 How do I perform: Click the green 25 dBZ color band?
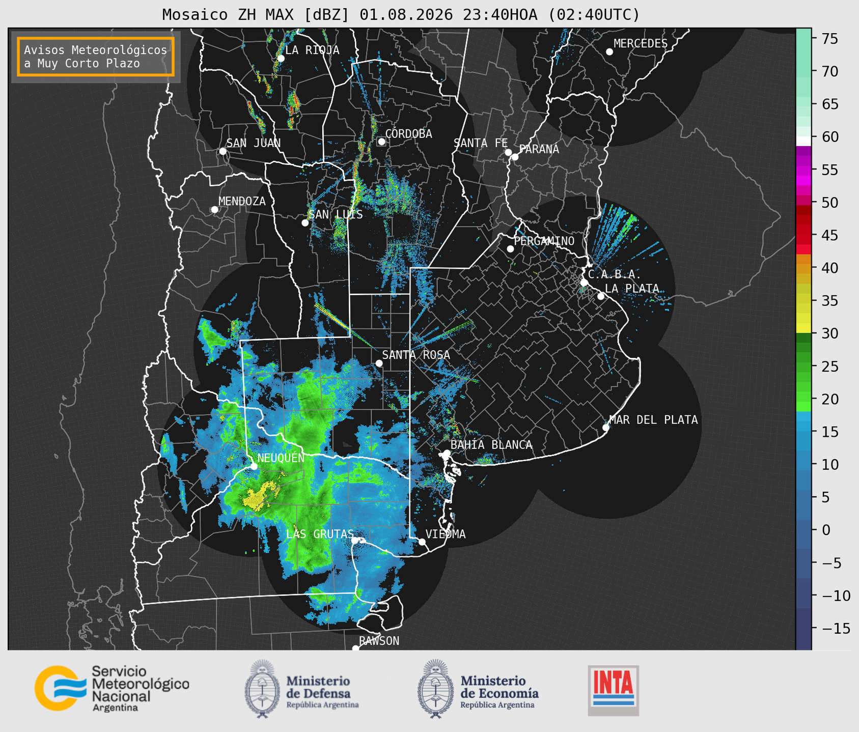point(803,367)
